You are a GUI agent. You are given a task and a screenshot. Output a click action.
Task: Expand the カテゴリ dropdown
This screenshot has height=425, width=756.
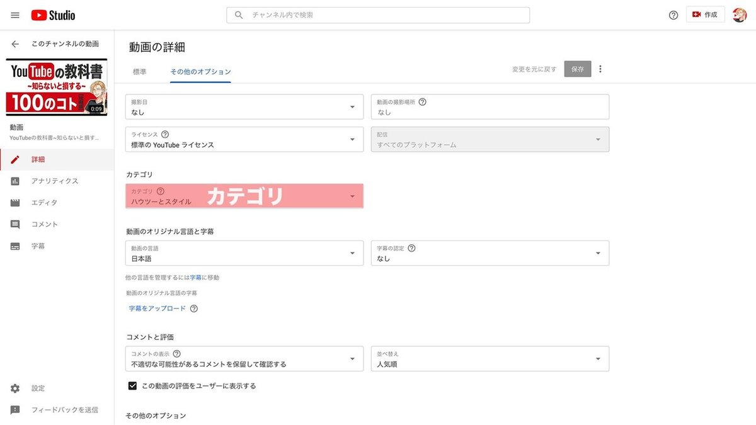244,196
